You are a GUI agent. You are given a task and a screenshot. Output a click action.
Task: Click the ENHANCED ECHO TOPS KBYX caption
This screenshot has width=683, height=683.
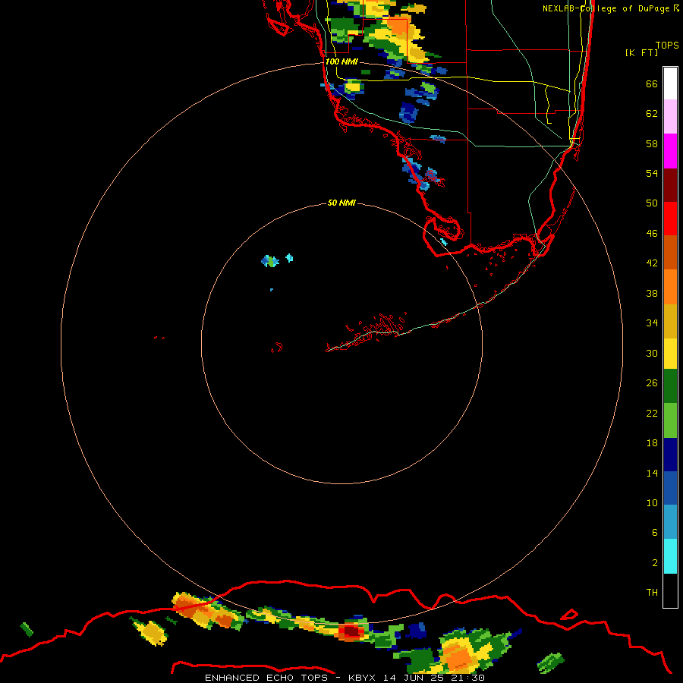coord(345,678)
